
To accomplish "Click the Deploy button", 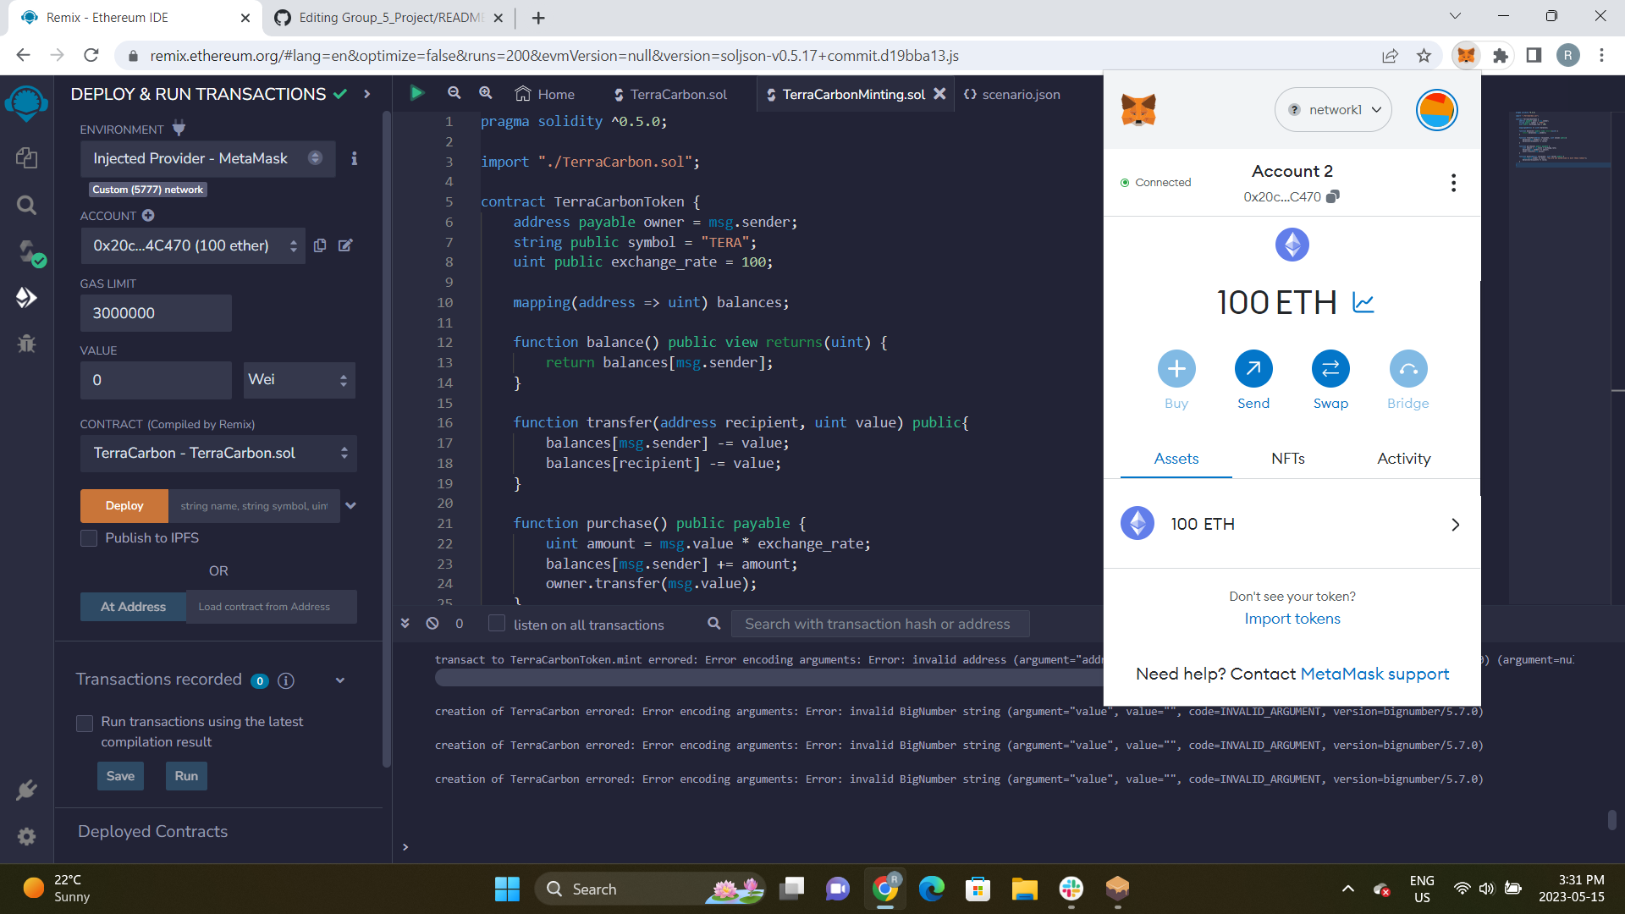I will (x=124, y=505).
